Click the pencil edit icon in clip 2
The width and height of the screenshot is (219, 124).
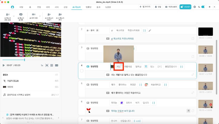[x=150, y=30]
